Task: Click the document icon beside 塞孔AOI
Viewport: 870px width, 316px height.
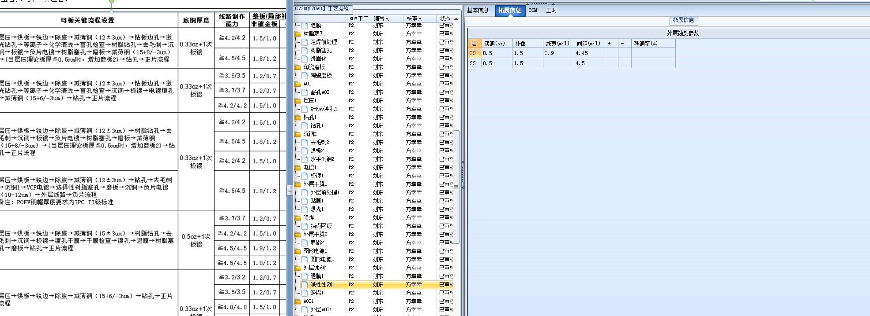Action: tap(305, 92)
